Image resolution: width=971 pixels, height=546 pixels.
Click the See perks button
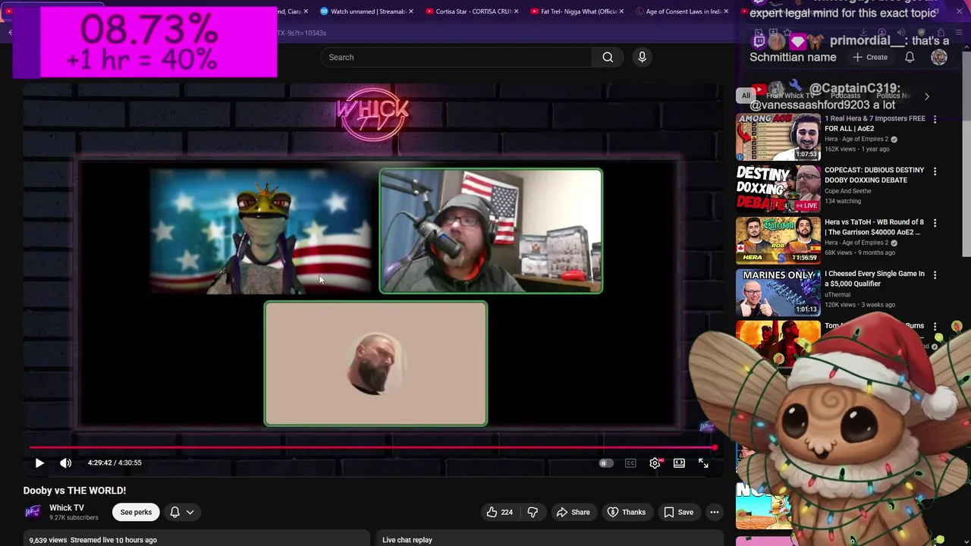pos(136,512)
